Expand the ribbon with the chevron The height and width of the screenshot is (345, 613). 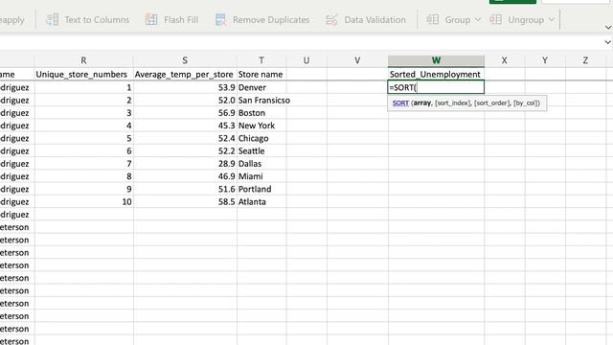[x=608, y=28]
